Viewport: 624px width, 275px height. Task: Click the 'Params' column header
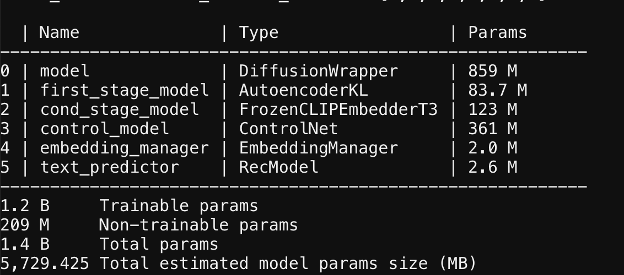point(497,33)
